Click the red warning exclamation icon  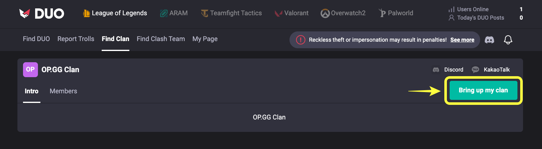point(301,40)
